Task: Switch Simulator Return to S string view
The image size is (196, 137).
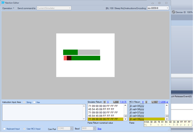Action: (108, 102)
